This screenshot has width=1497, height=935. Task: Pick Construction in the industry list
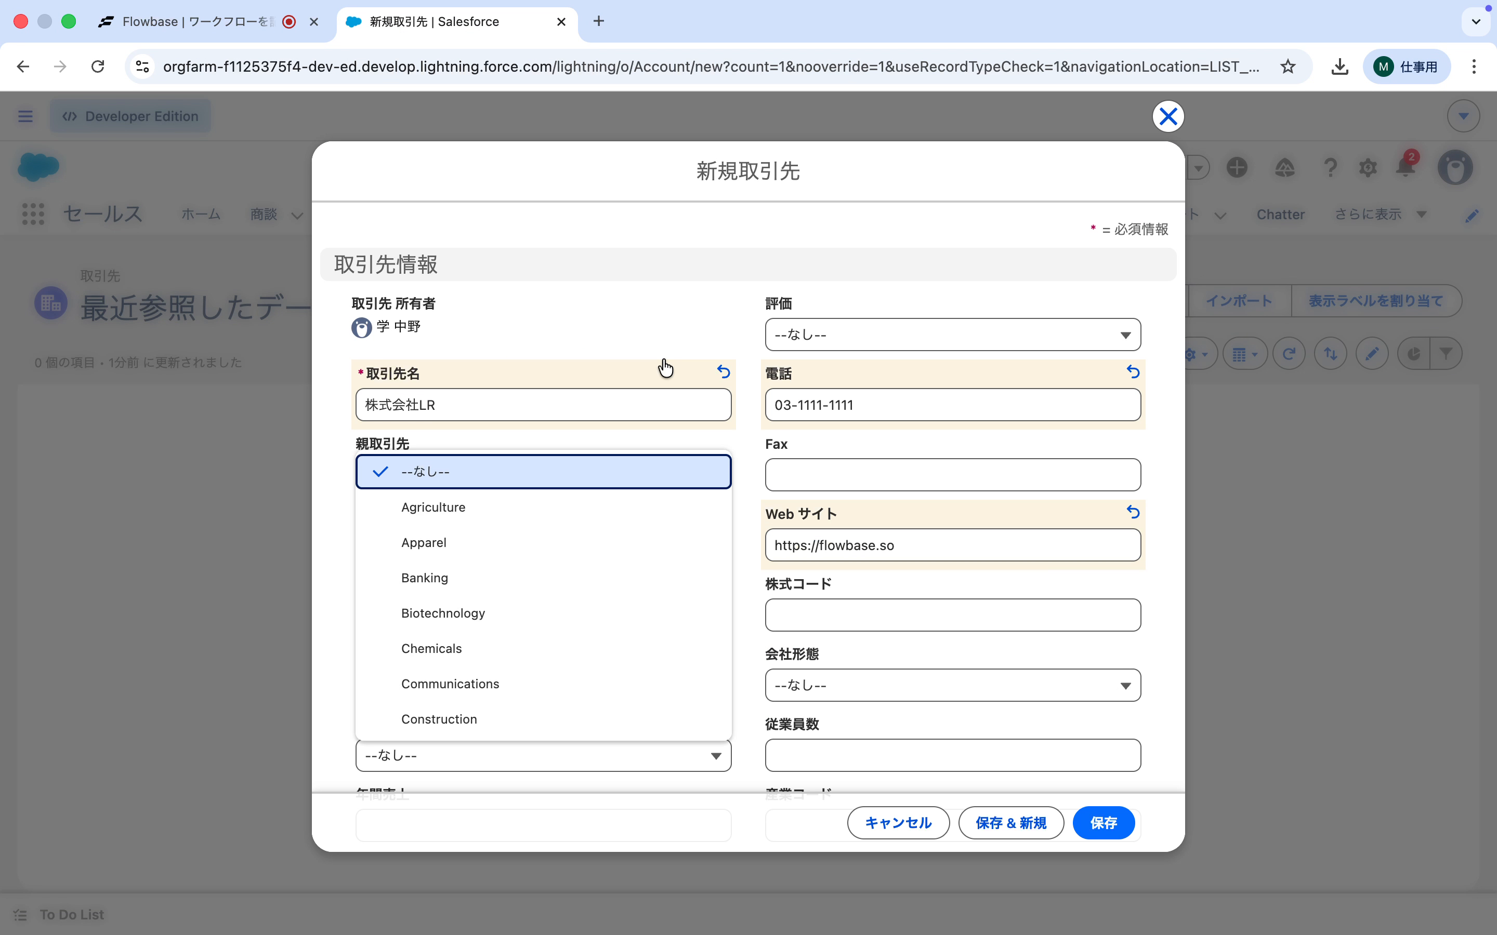[x=439, y=719]
